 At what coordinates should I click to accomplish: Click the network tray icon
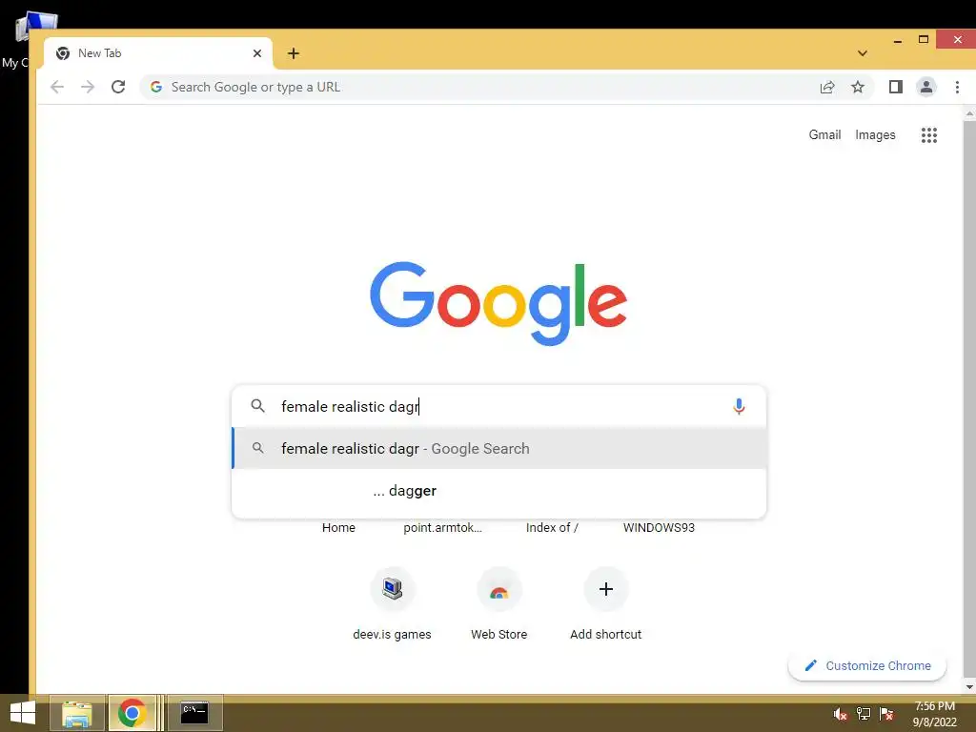(x=864, y=714)
